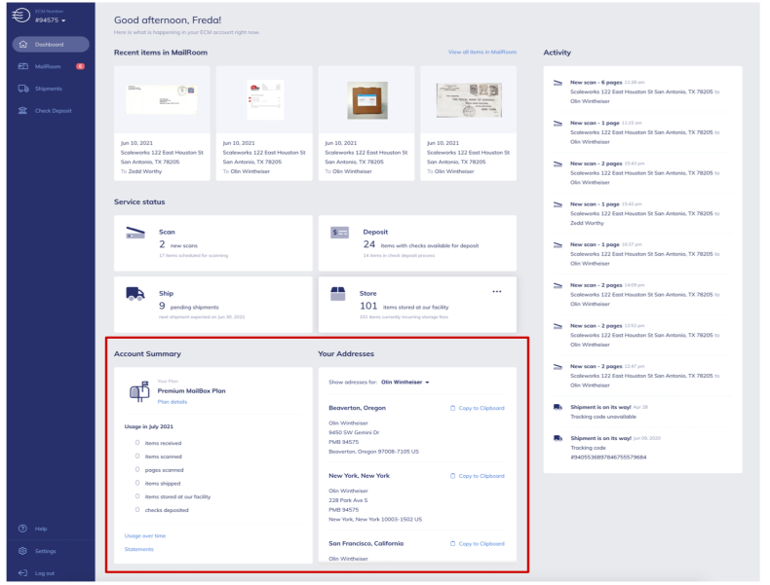Screen dimensions: 770x585
Task: Click the Dashboard home icon
Action: point(22,44)
